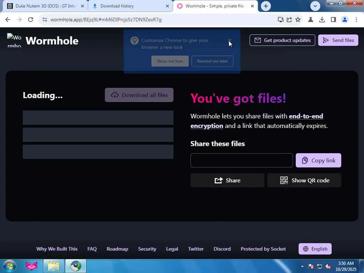Go back using the browser back arrow
The image size is (364, 273).
click(x=8, y=20)
